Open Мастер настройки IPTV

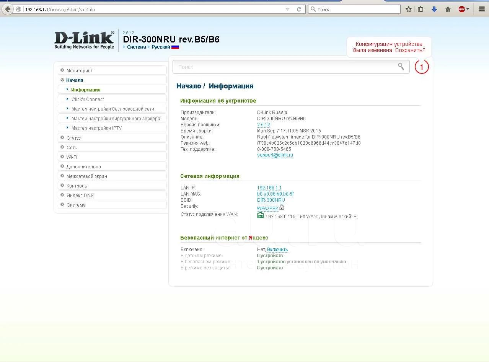point(112,128)
